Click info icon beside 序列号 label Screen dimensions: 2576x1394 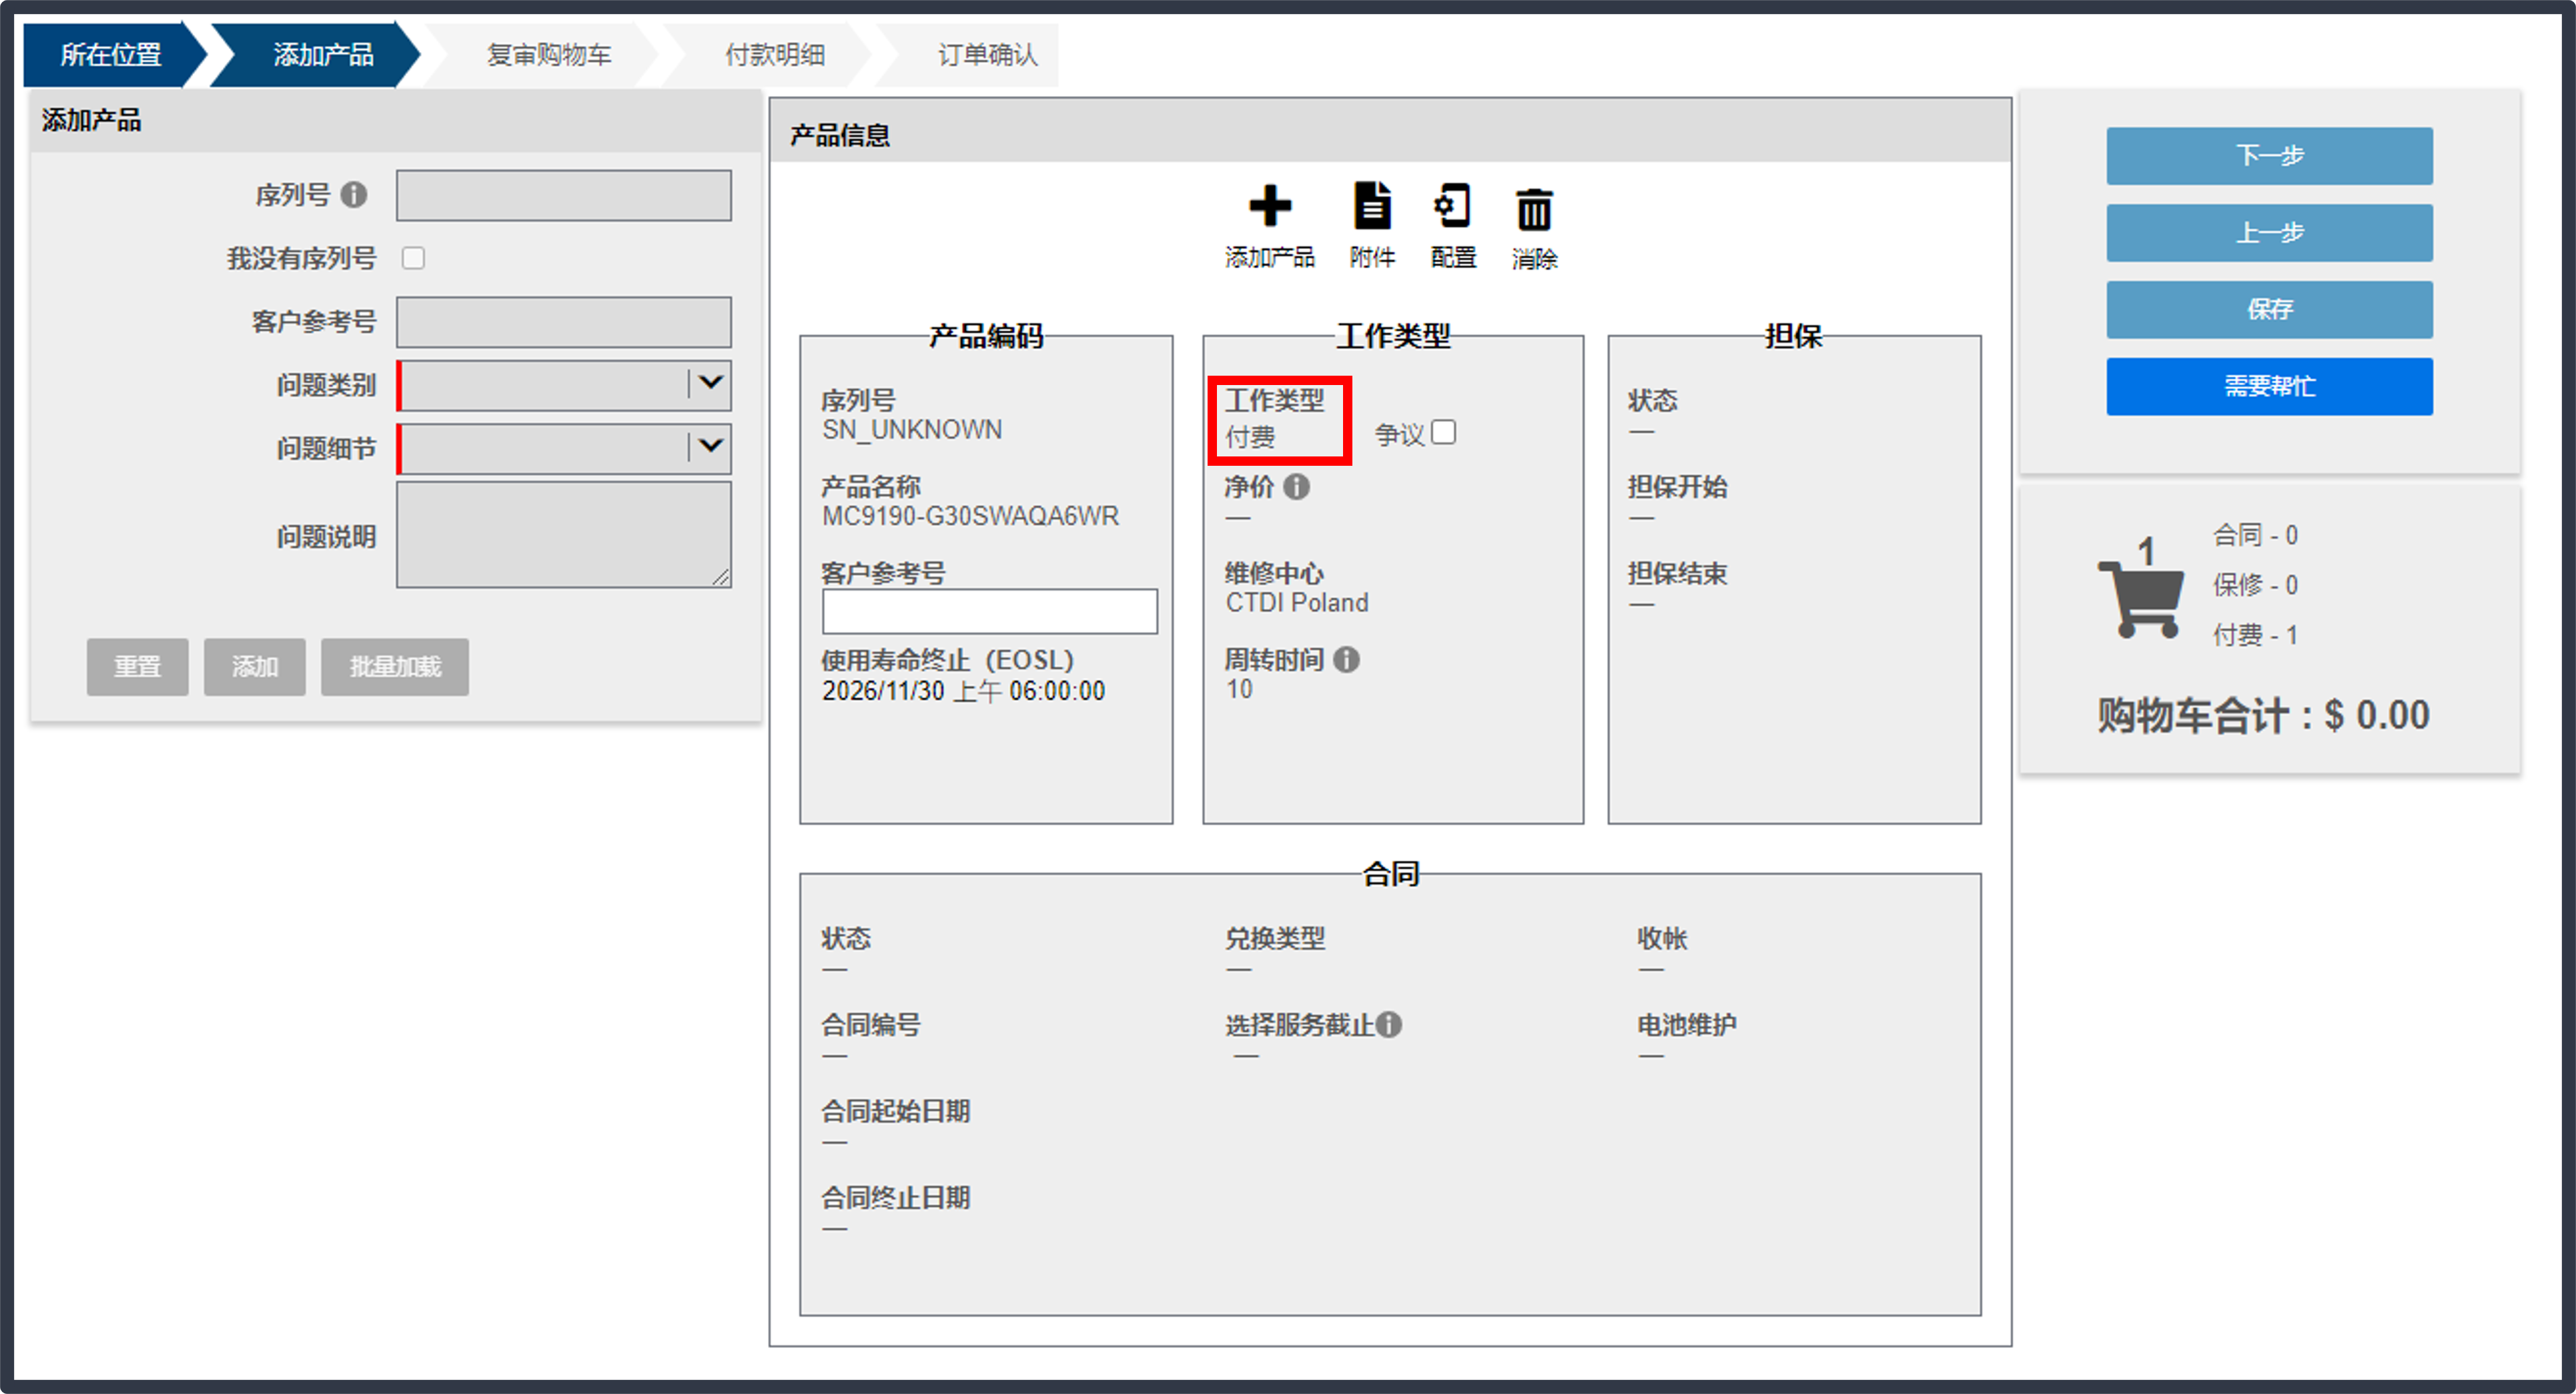[x=353, y=194]
